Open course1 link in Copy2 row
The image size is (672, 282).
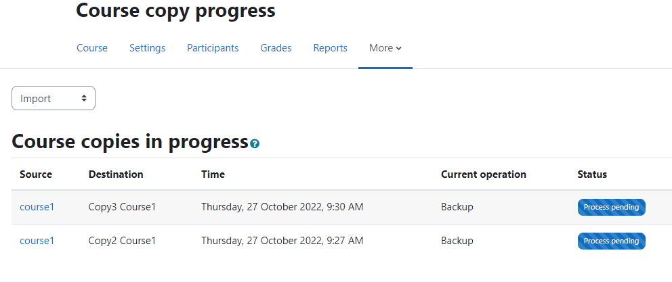coord(37,241)
